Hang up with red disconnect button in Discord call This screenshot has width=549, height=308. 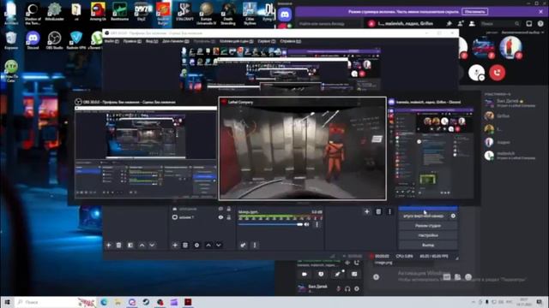[x=498, y=73]
